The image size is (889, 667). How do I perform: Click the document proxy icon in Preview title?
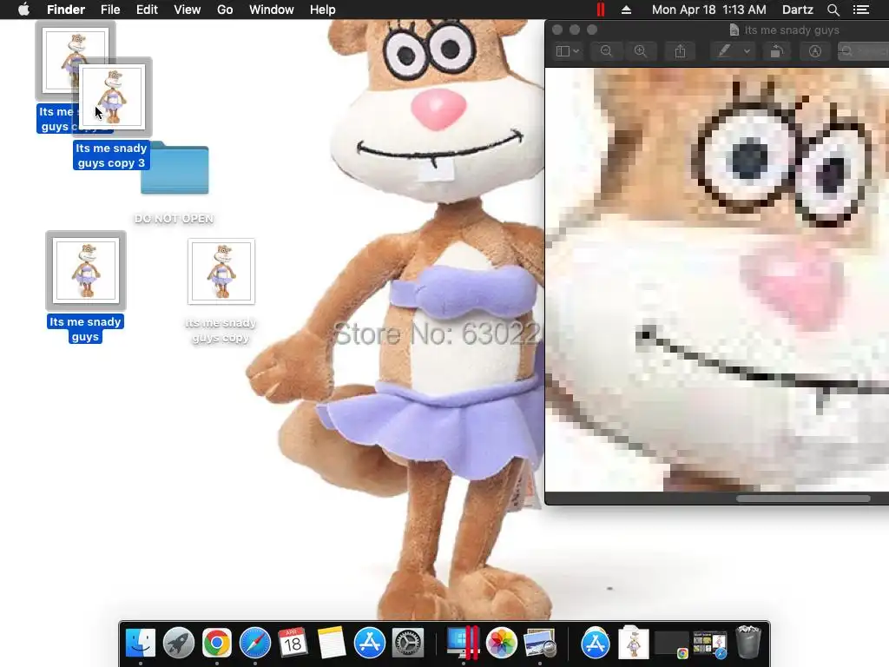click(734, 30)
